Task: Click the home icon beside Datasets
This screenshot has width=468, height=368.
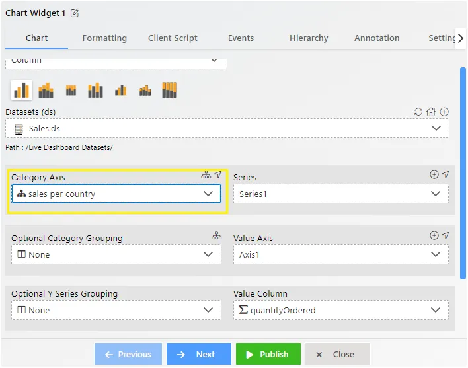Action: (431, 112)
